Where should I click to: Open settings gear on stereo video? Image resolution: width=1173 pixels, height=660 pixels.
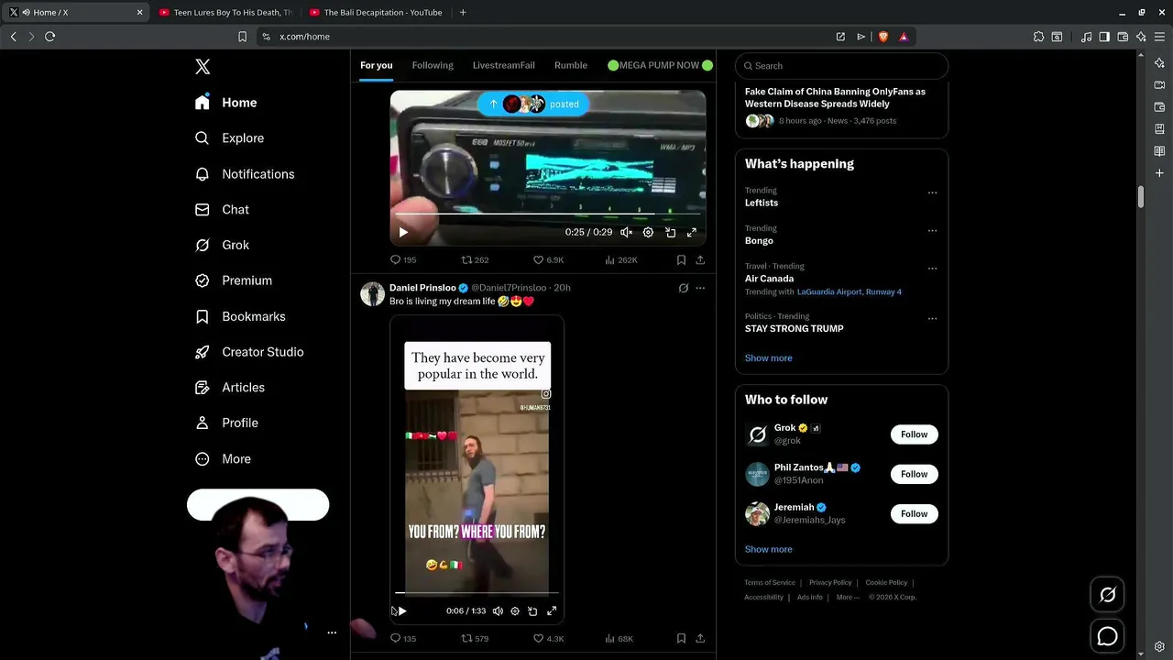[x=648, y=233]
